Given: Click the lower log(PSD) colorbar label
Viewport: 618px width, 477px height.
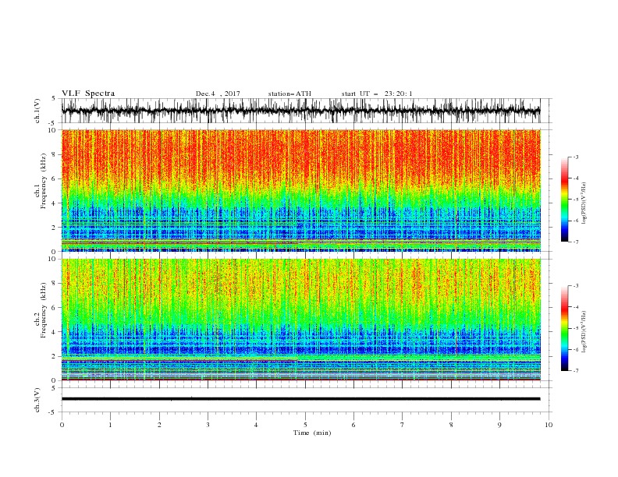Looking at the screenshot, I should click(584, 332).
